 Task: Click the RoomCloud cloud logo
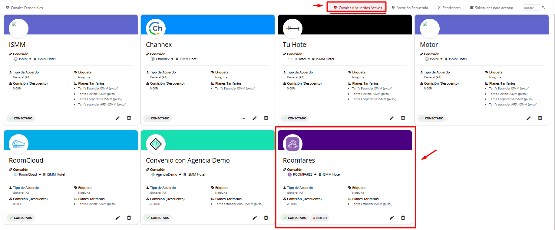[19, 144]
